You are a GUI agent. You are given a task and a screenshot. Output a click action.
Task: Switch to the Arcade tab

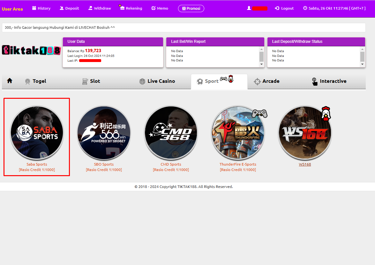[x=267, y=81]
